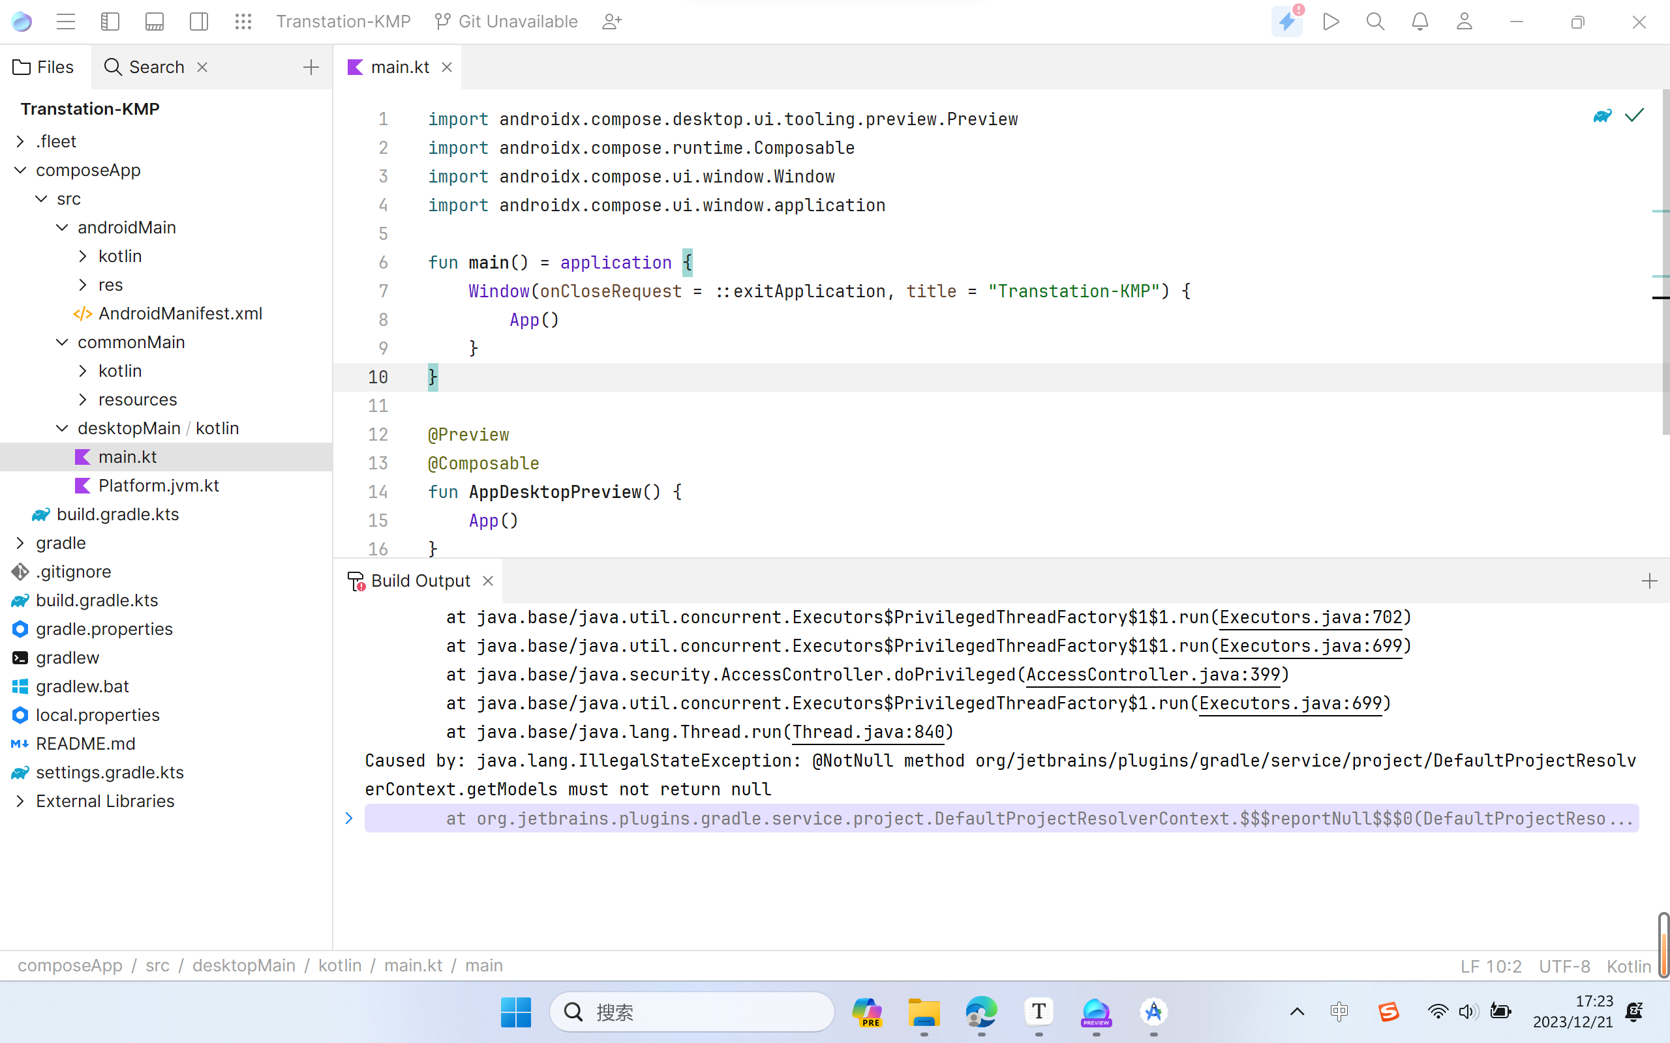This screenshot has width=1670, height=1043.
Task: Open File Explorer from taskbar
Action: click(x=924, y=1012)
